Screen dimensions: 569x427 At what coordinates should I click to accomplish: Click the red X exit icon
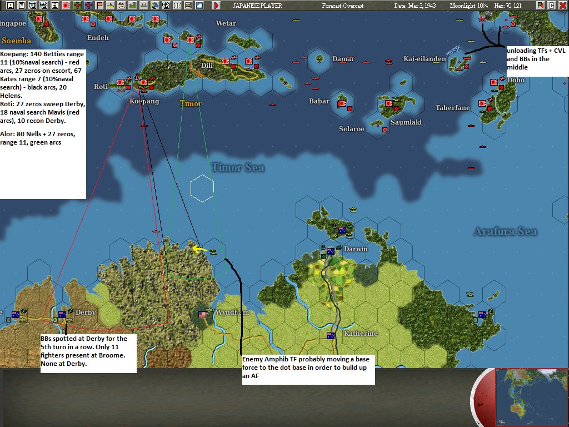pos(562,6)
